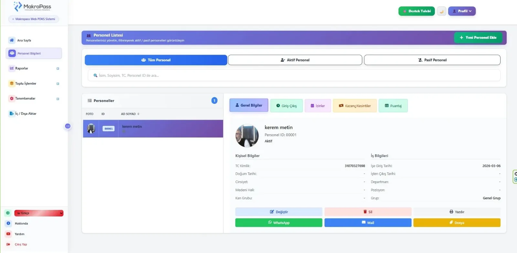
Task: Toggle dark mode with moon button
Action: click(441, 11)
